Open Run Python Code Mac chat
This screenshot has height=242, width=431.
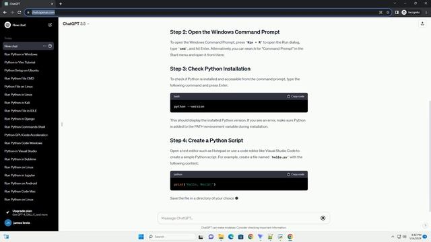[20, 192]
